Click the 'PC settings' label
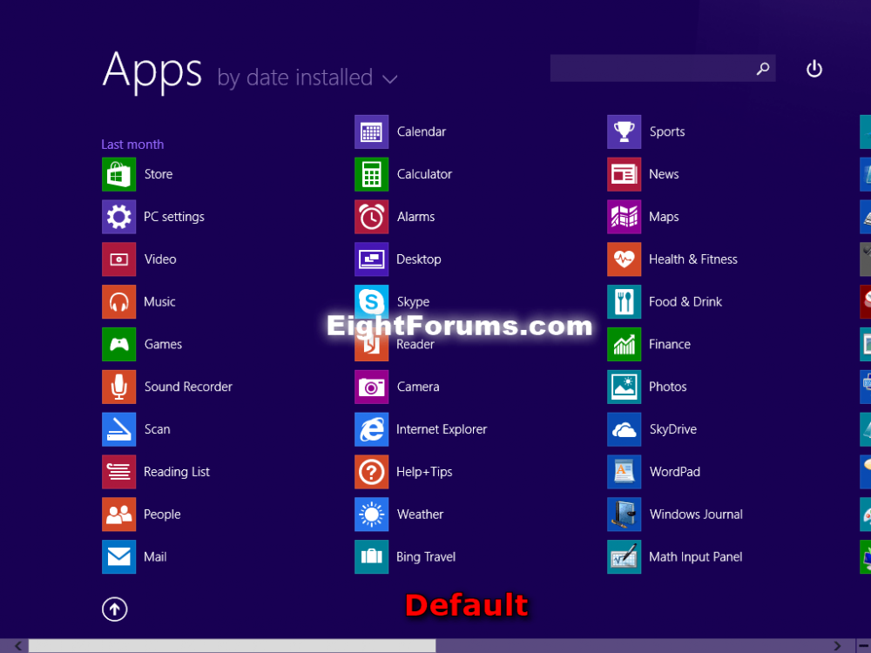This screenshot has width=871, height=653. point(174,217)
